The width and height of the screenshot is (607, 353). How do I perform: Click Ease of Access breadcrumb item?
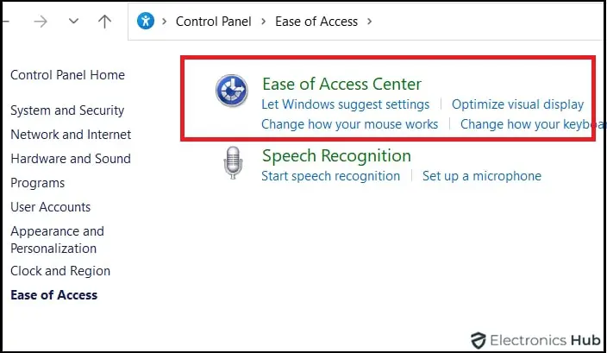pyautogui.click(x=316, y=22)
